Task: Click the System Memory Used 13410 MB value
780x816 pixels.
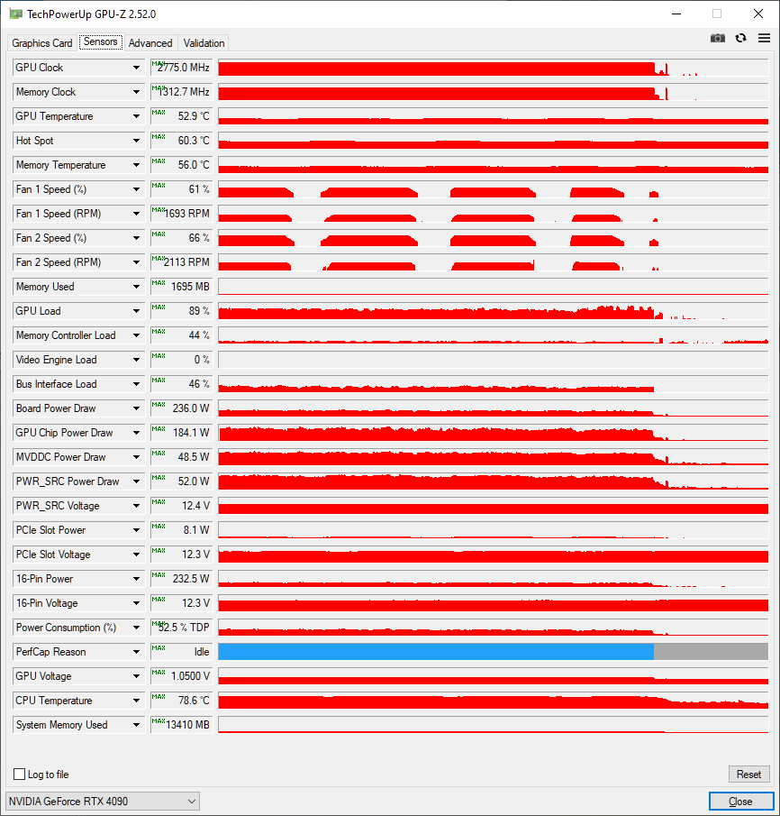Action: (x=181, y=725)
